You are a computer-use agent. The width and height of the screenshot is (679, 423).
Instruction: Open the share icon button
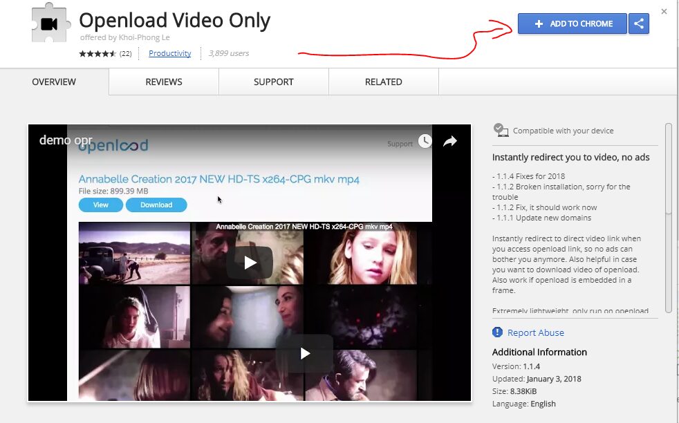639,23
